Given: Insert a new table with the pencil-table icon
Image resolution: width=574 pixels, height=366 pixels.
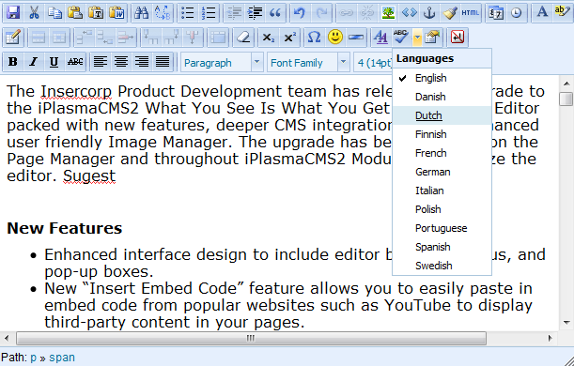Looking at the screenshot, I should point(13,38).
